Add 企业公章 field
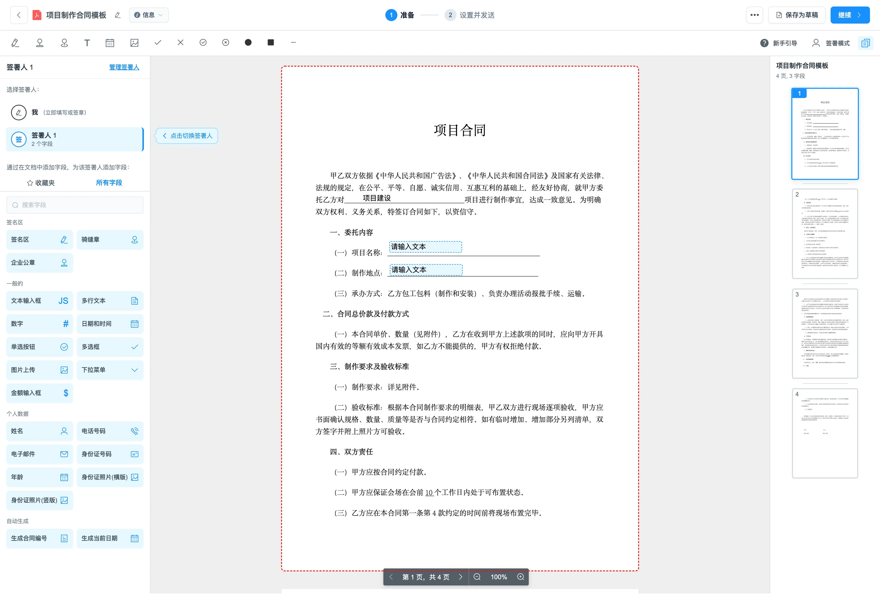880x595 pixels. (x=40, y=263)
